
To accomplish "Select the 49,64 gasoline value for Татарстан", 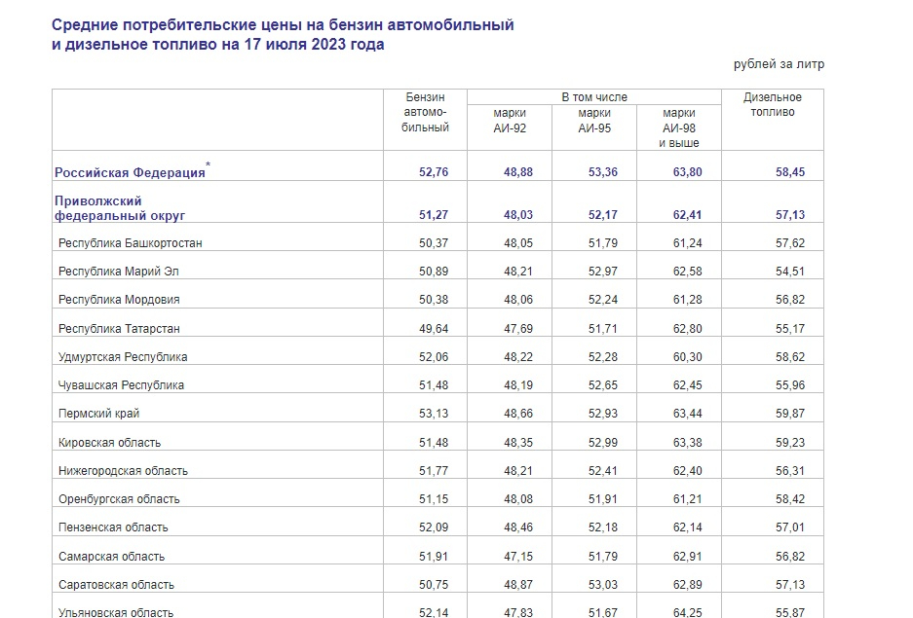I will (434, 329).
